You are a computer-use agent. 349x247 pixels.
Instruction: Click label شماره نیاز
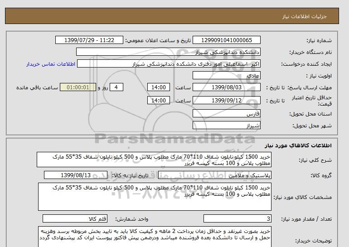[x=319, y=40]
